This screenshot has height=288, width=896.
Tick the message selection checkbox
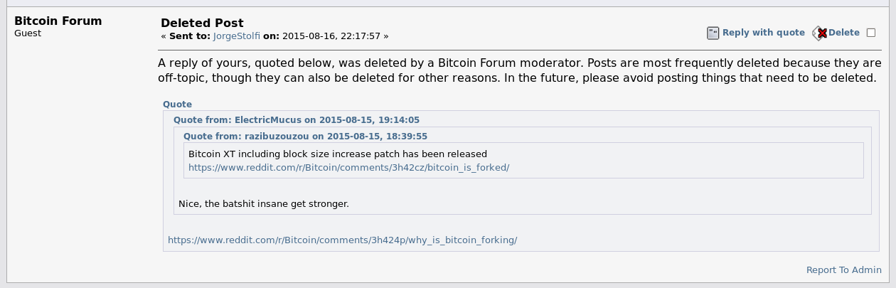pos(871,33)
